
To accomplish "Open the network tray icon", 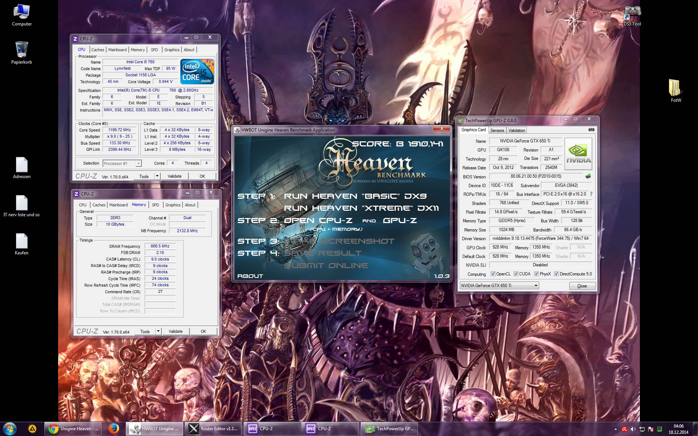I will tap(642, 429).
